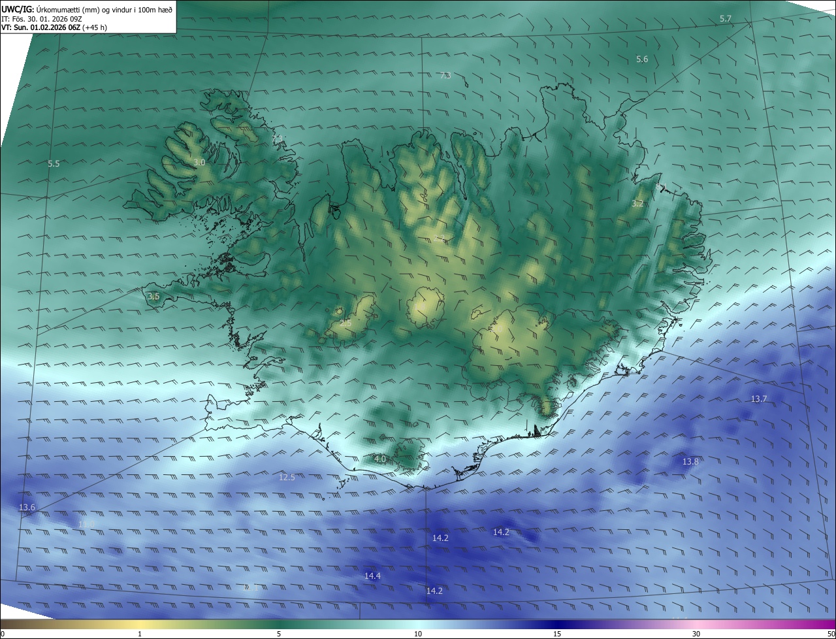Click the 4.0 precipitation value
The image size is (836, 639).
[379, 459]
